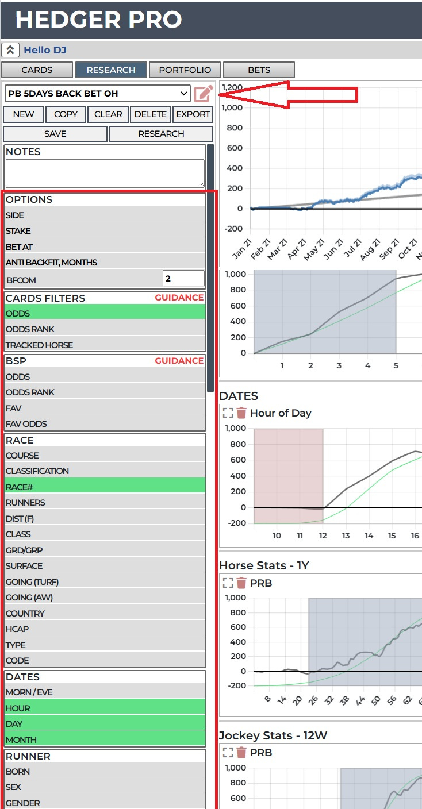422x809 pixels.
Task: Expand the Horse Stats PRB chart fullscreen
Action: pyautogui.click(x=228, y=583)
